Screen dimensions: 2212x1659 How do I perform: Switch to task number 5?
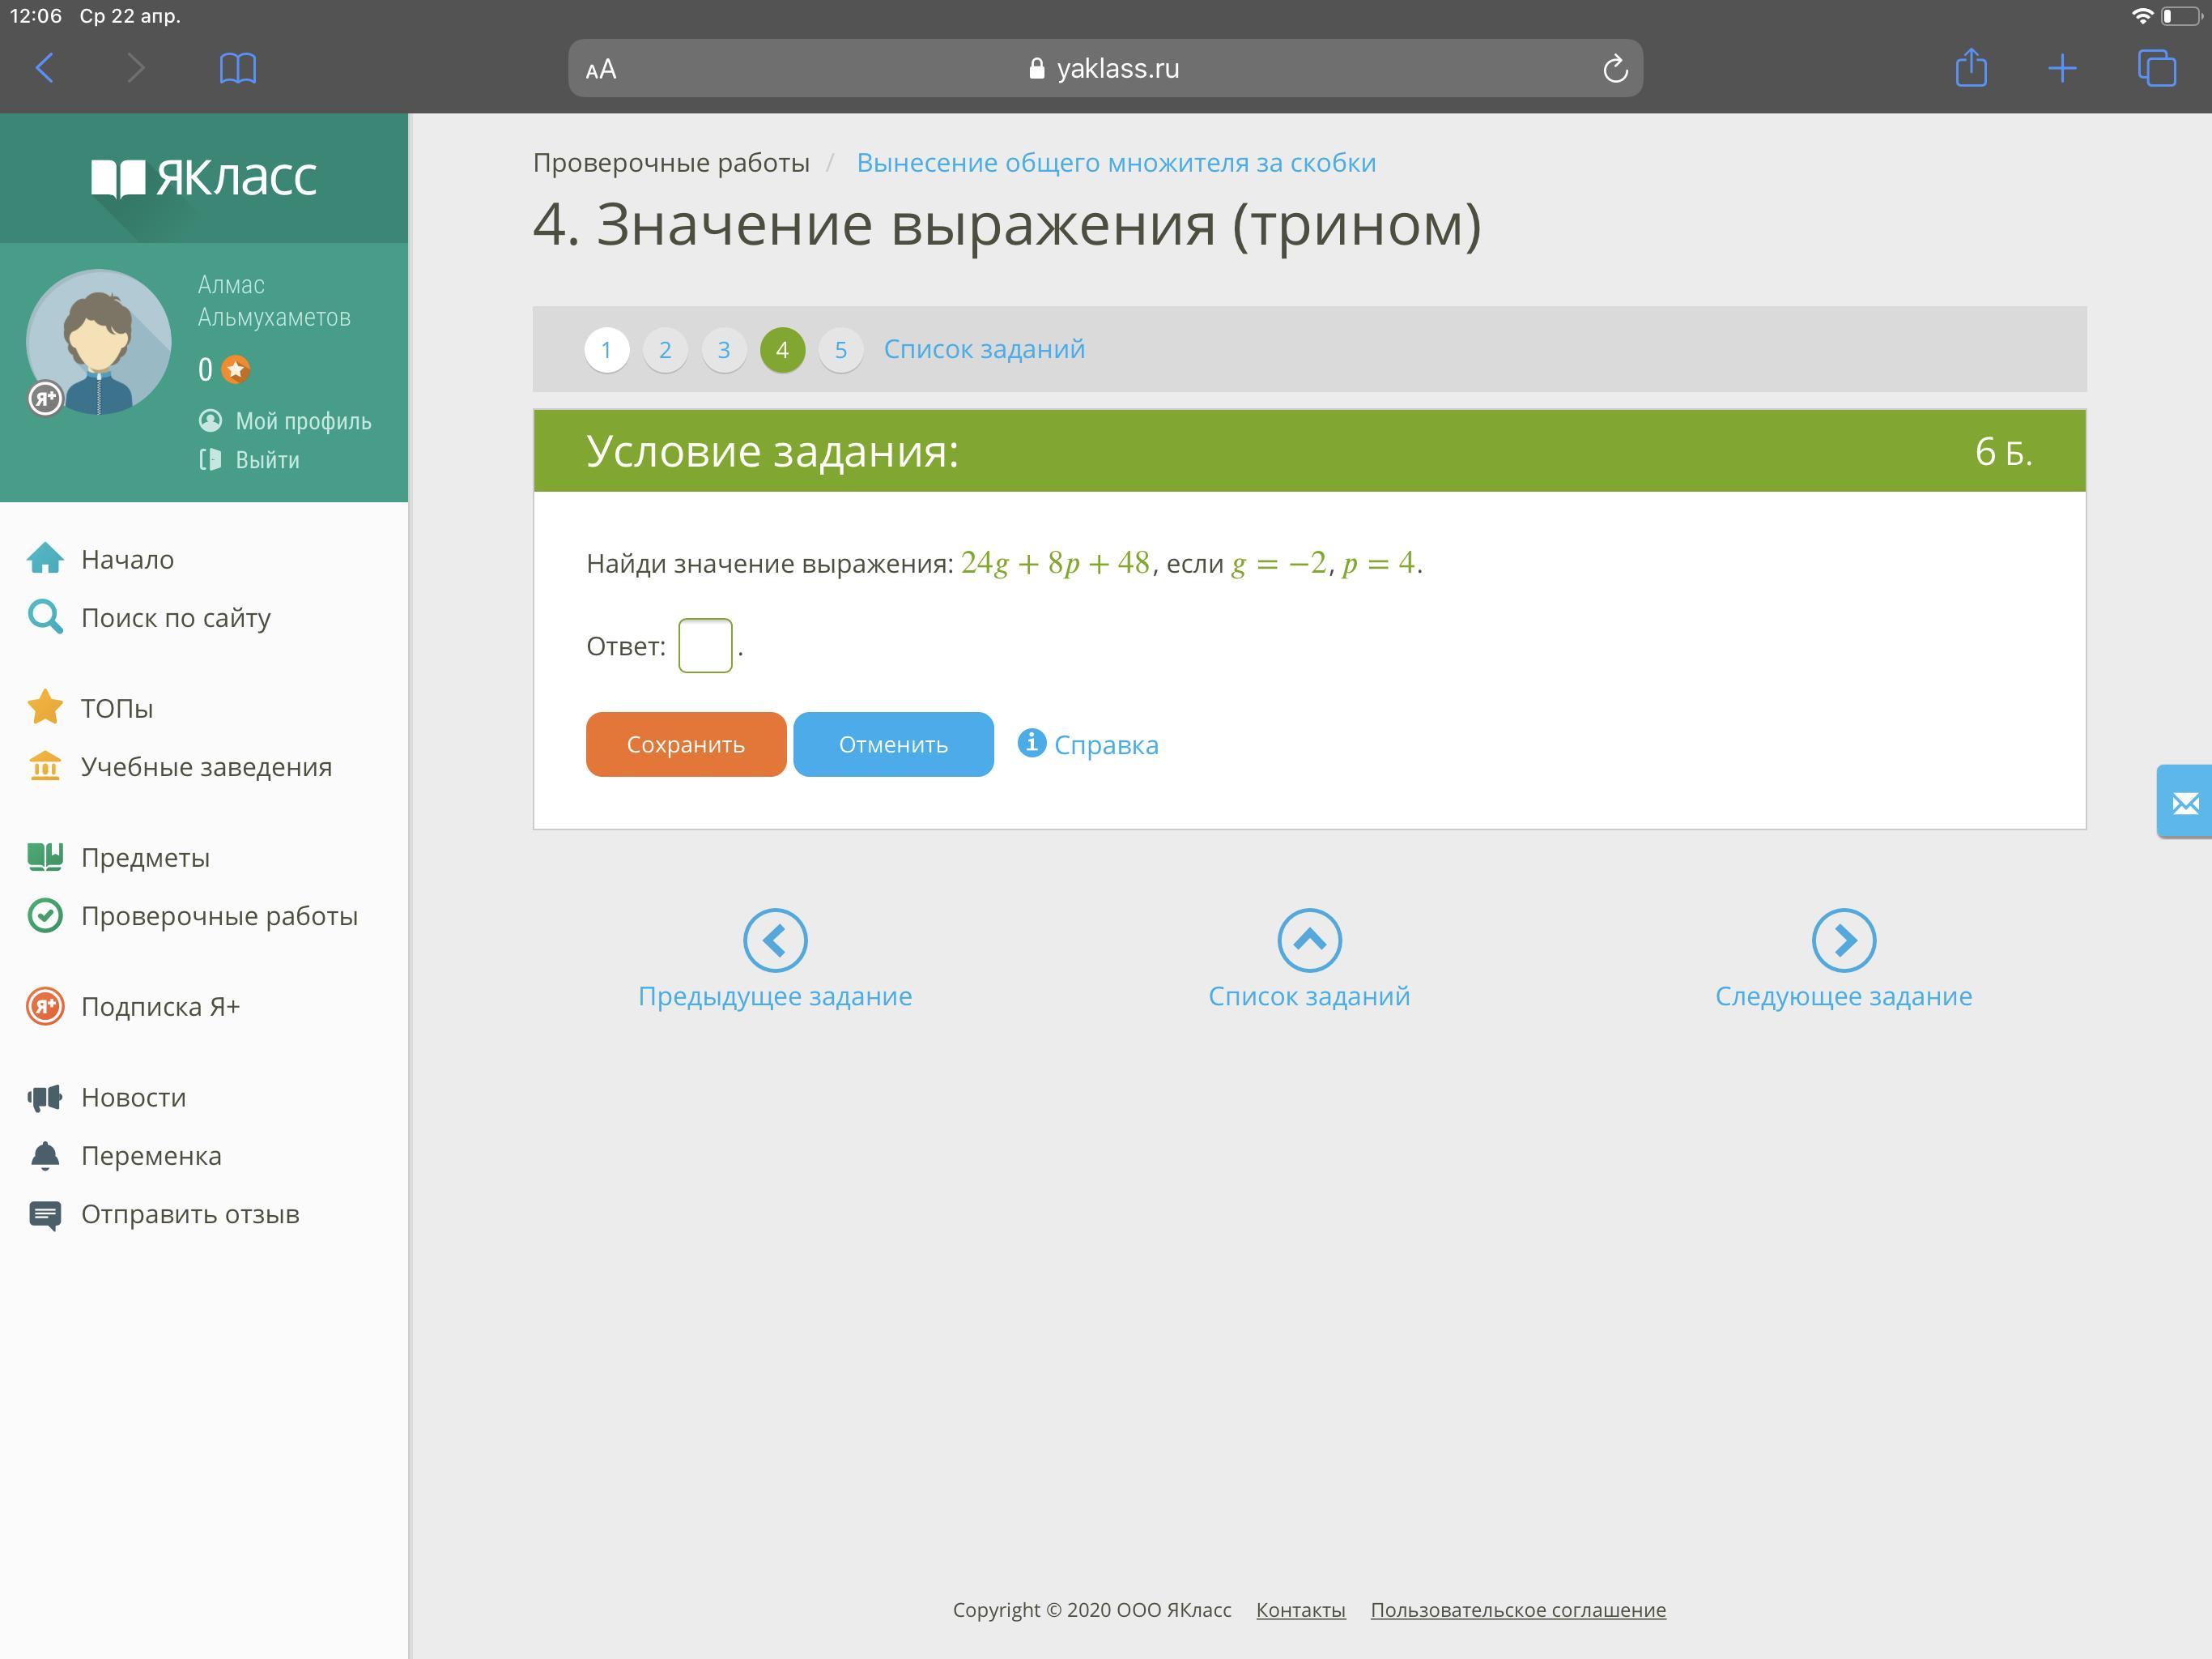[840, 350]
